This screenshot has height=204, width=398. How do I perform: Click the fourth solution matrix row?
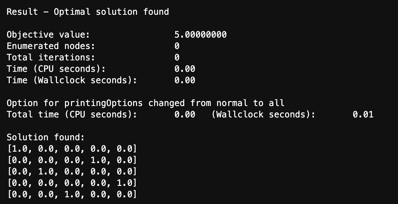click(72, 183)
